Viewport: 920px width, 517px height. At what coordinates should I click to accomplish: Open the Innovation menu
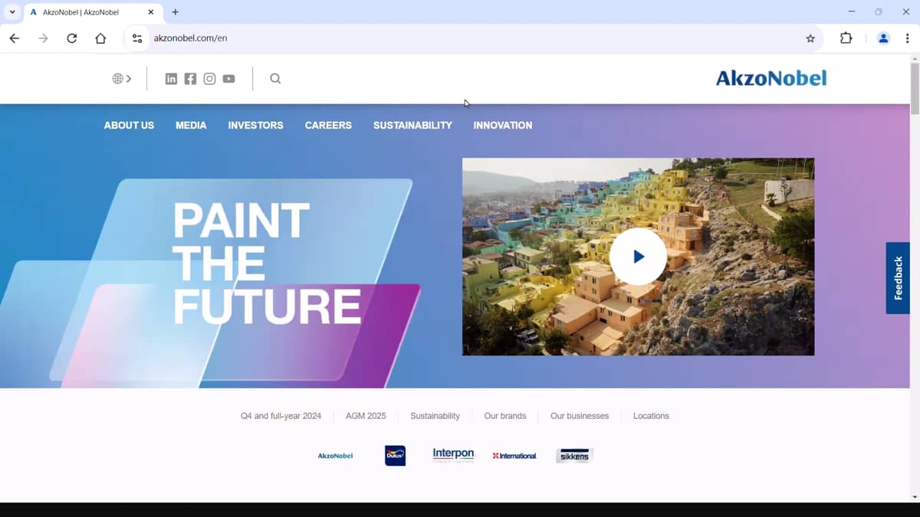pyautogui.click(x=503, y=125)
